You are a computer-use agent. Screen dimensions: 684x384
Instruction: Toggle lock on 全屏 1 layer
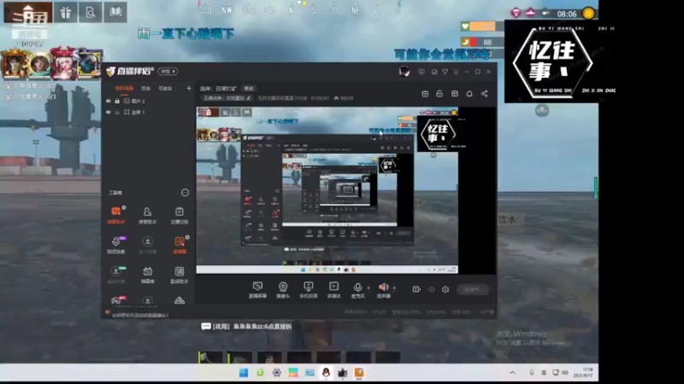tap(117, 112)
